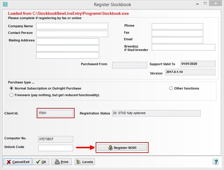This screenshot has height=170, width=224.
Task: Click into the Phone field
Action: point(177,26)
